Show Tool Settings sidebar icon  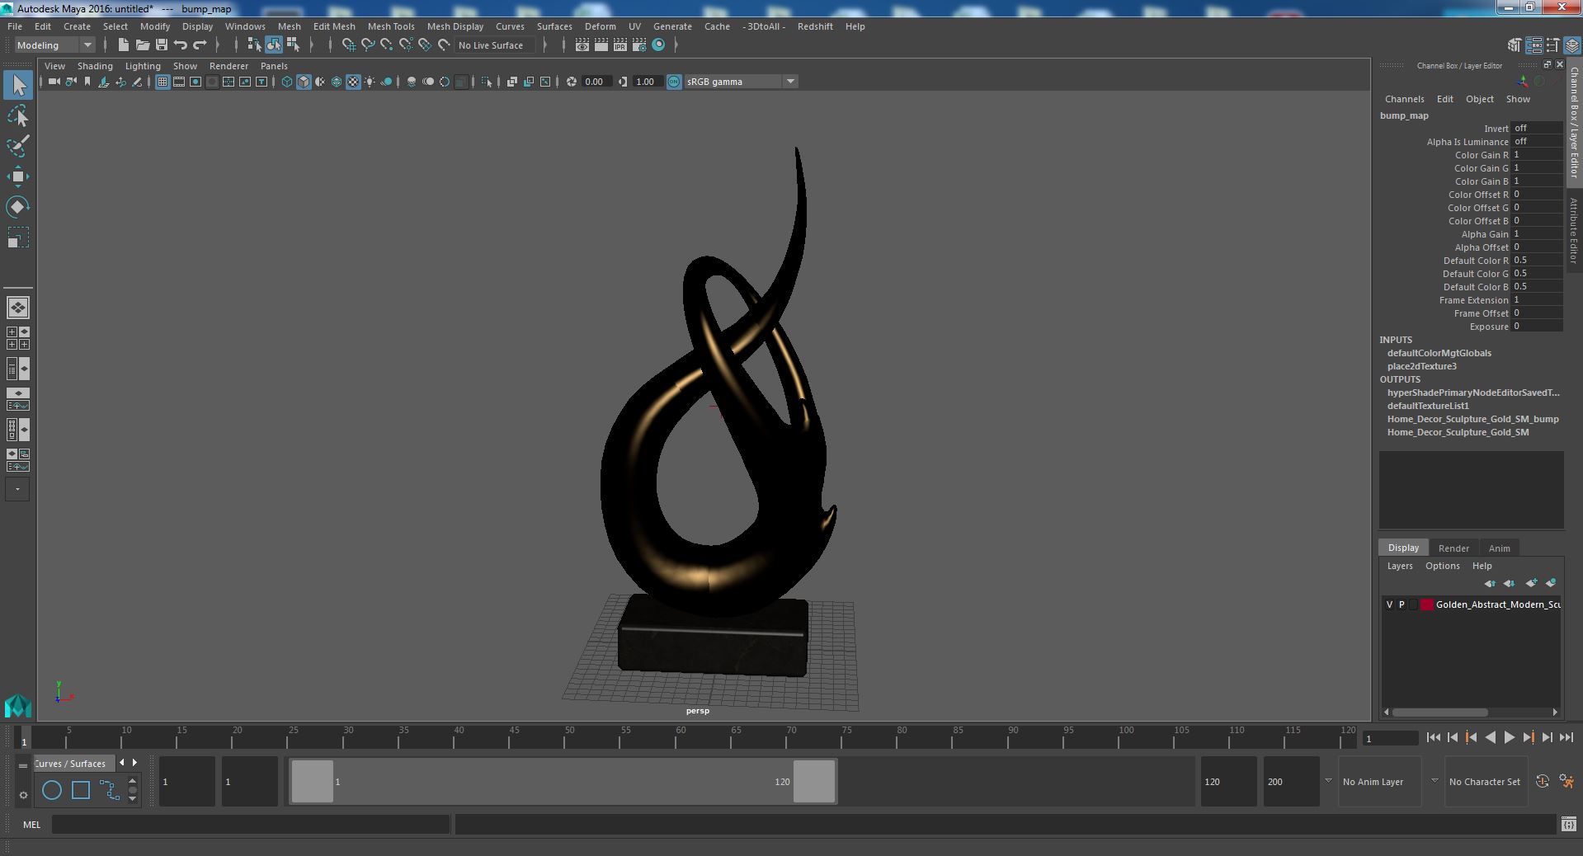[x=1552, y=45]
